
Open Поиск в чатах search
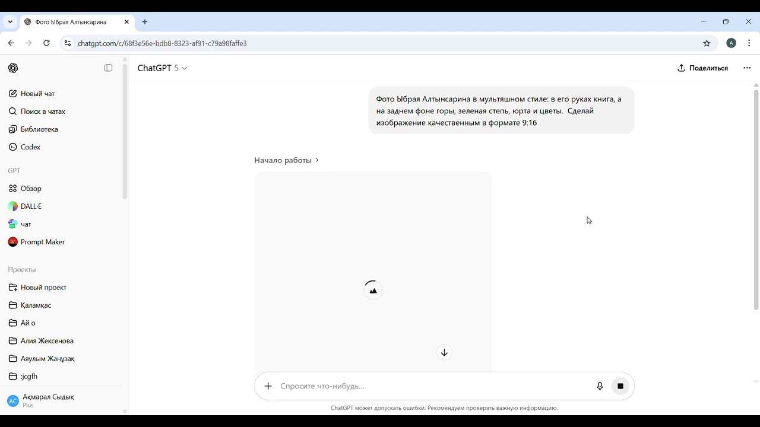[62, 111]
